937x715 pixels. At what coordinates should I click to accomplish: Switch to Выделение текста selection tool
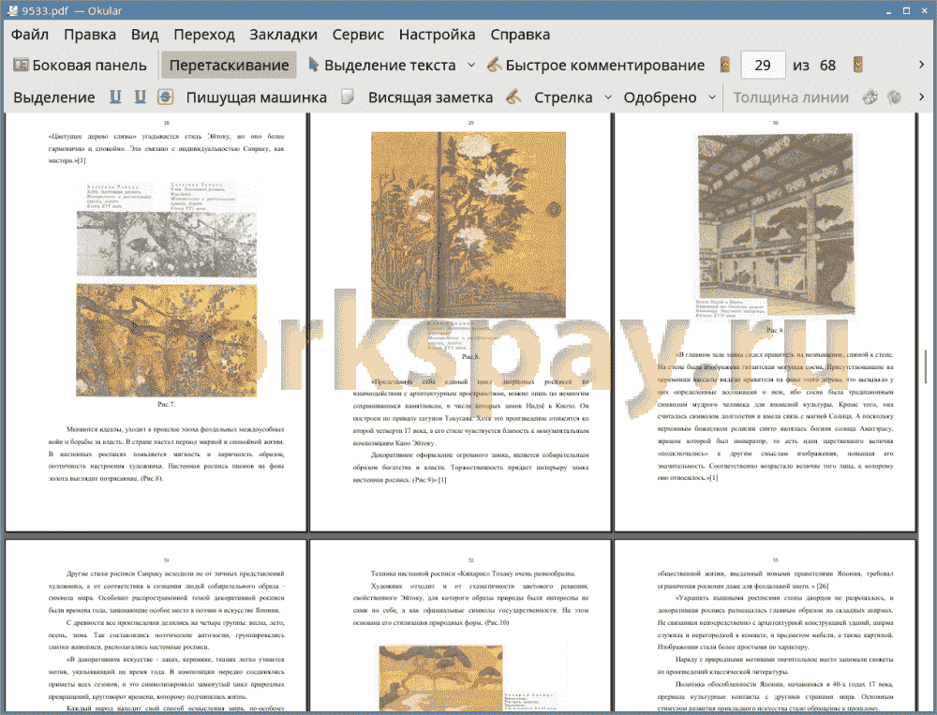coord(382,66)
